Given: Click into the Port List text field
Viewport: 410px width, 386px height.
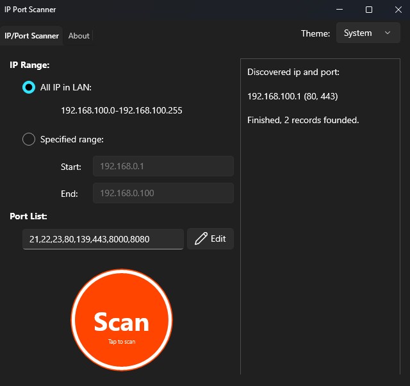Looking at the screenshot, I should [103, 239].
